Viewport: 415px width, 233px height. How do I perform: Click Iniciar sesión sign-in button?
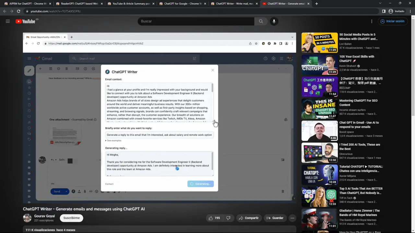click(x=393, y=21)
